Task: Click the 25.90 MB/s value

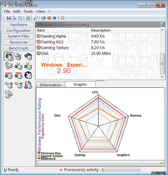Action: 101,53
